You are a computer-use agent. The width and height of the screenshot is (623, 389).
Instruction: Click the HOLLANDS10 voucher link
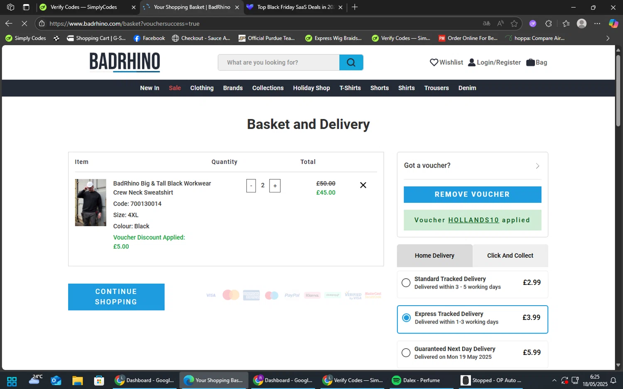[473, 220]
